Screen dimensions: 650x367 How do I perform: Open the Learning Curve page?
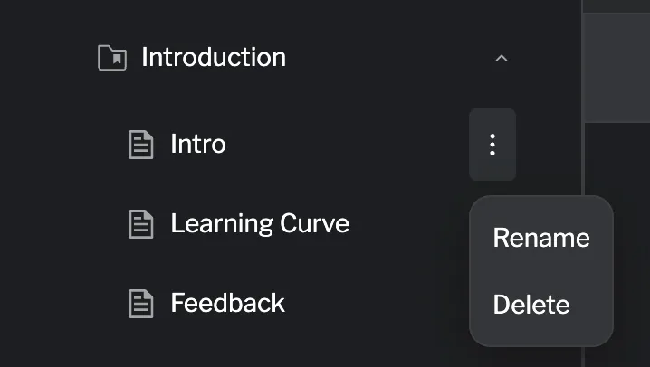(259, 224)
